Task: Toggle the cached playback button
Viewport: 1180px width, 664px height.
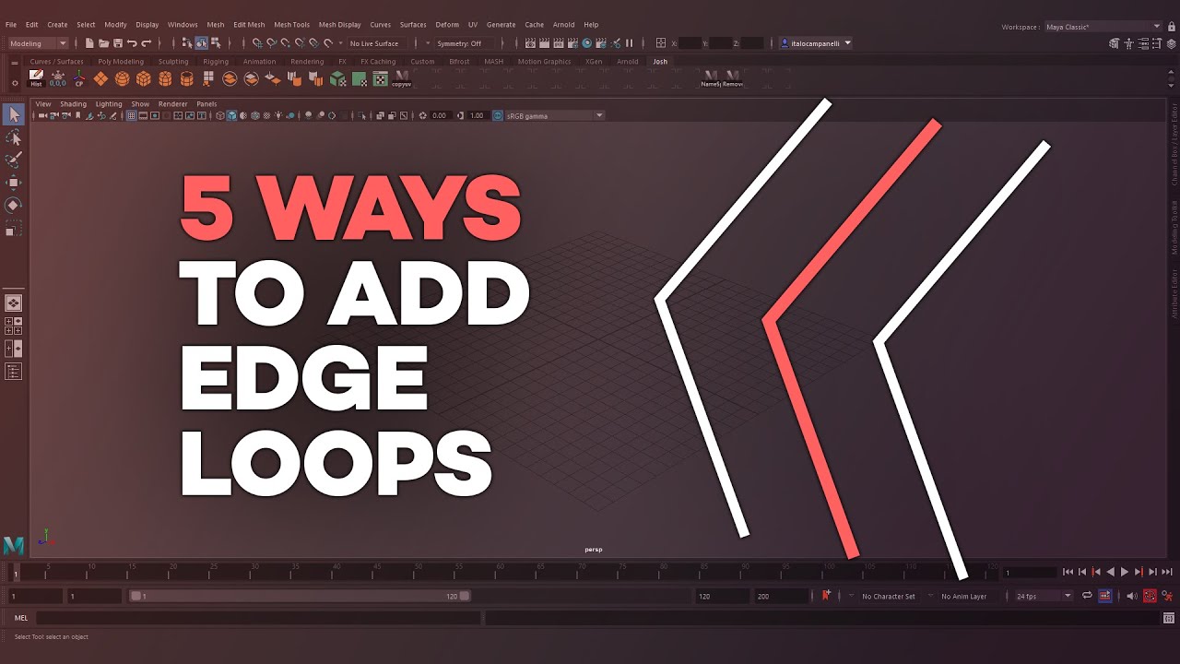Action: pyautogui.click(x=1105, y=596)
